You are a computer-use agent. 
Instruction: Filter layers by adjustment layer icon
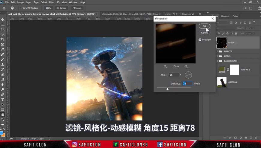click(236, 22)
